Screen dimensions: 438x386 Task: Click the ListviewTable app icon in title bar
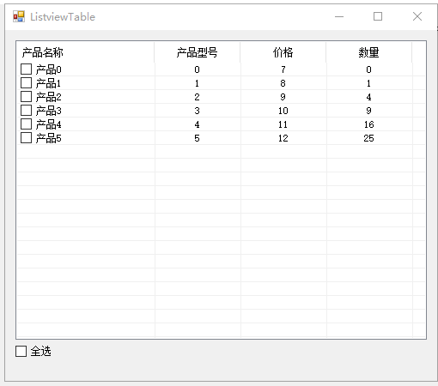[x=19, y=16]
